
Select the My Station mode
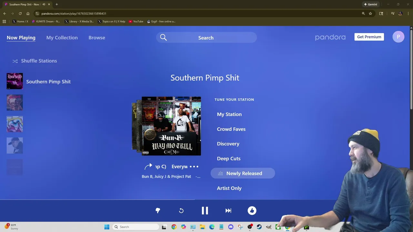coord(229,114)
